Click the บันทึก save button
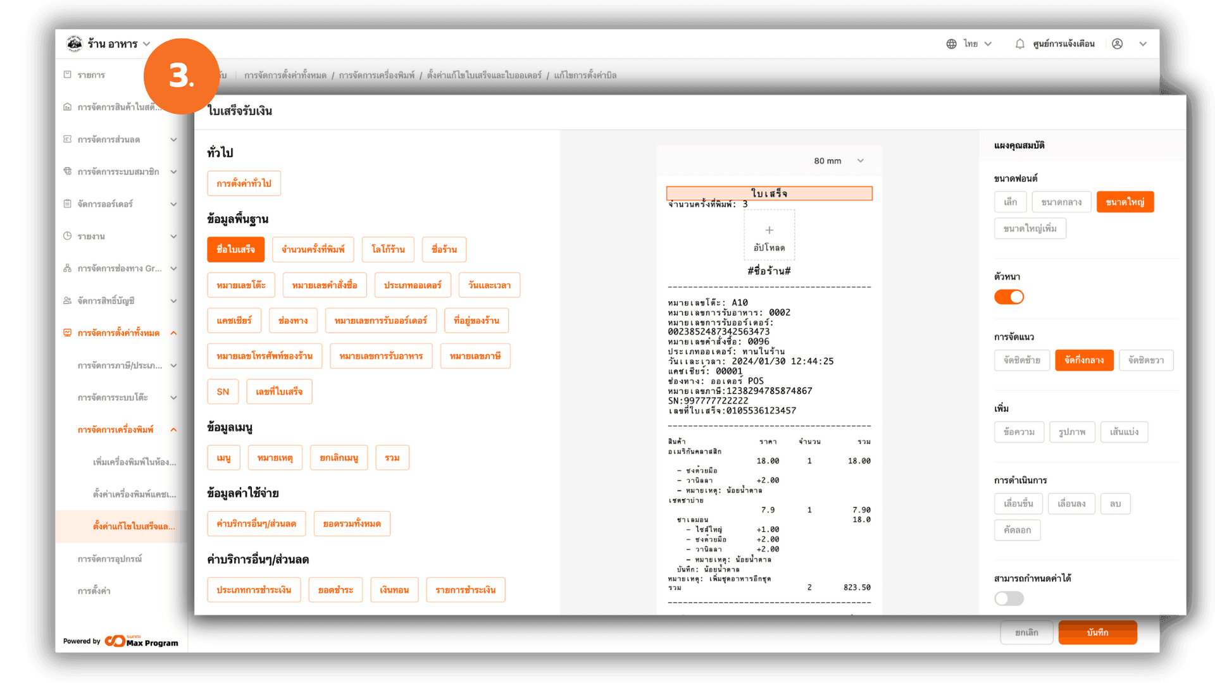Viewport: 1215px width, 683px height. (x=1097, y=632)
